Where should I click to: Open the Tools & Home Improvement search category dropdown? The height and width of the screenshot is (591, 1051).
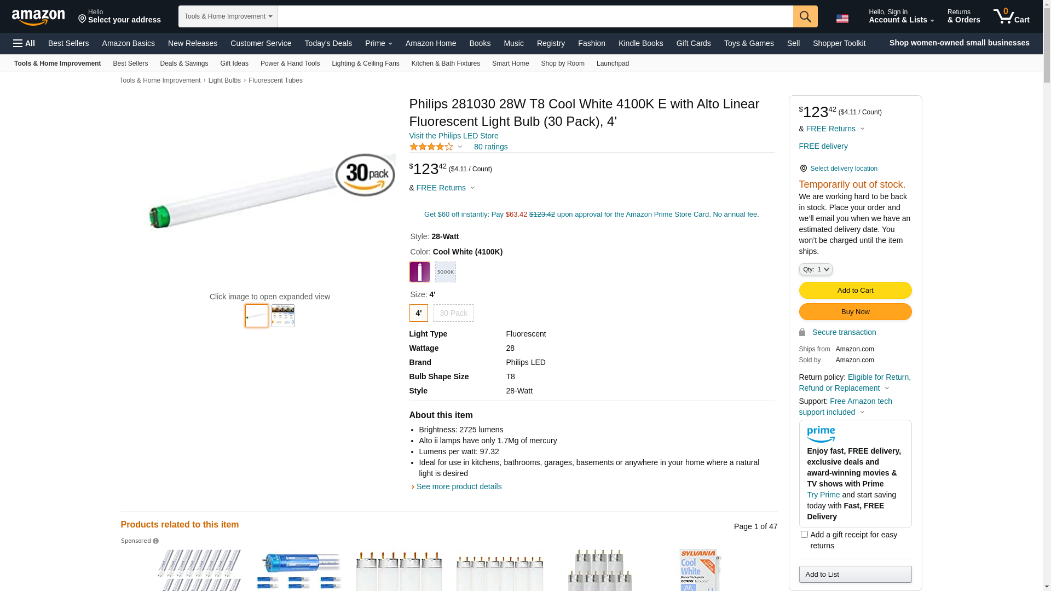[228, 16]
